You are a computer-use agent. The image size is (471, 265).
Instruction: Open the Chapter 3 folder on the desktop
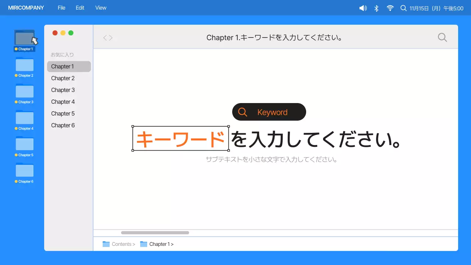tap(24, 91)
